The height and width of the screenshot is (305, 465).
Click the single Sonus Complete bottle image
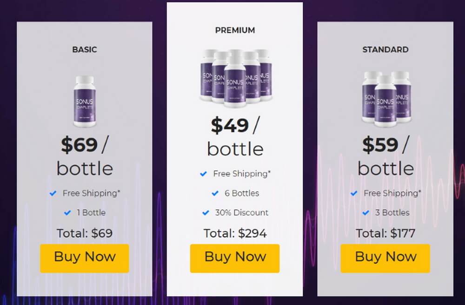85,101
